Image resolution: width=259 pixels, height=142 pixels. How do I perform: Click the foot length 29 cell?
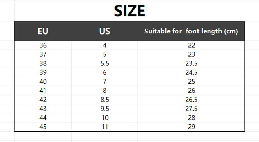pyautogui.click(x=191, y=127)
